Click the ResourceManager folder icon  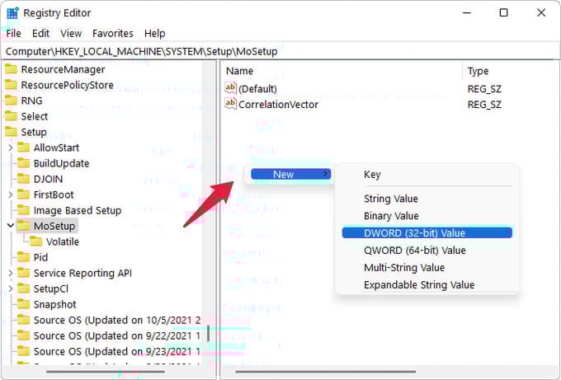coord(11,69)
